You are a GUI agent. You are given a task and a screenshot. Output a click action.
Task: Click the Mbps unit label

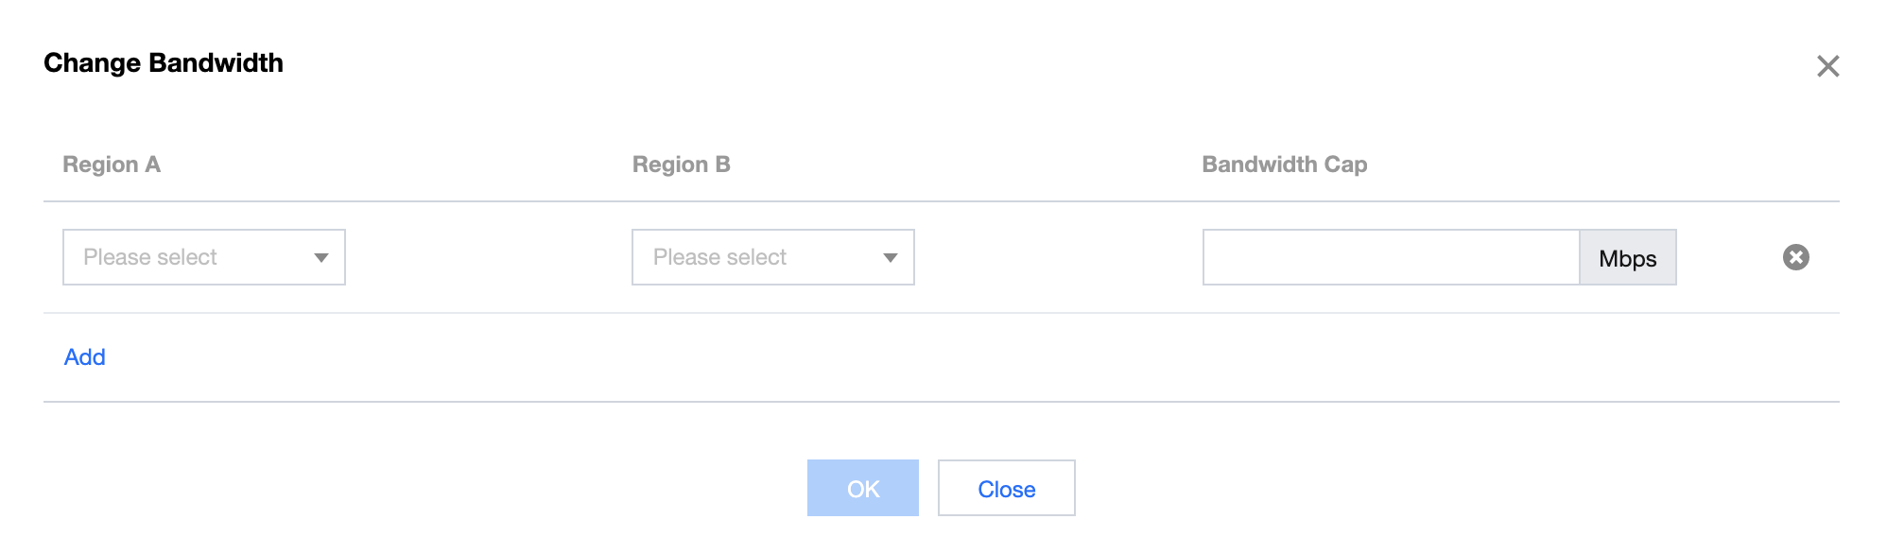pyautogui.click(x=1627, y=256)
